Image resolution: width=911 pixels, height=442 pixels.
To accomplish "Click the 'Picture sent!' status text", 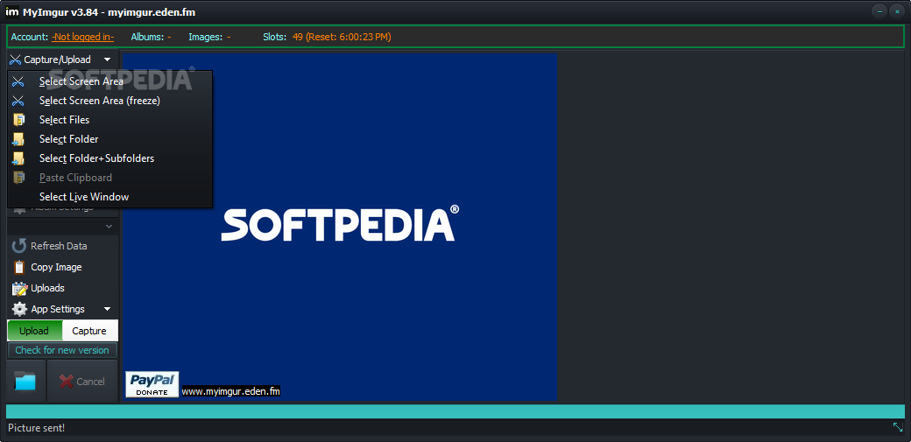I will [36, 428].
